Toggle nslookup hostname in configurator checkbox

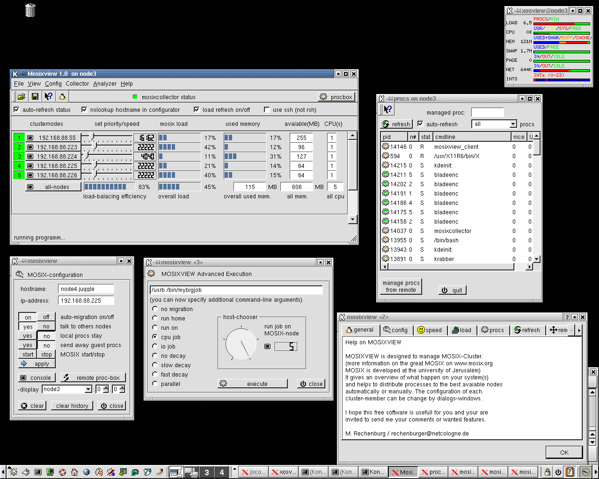point(84,109)
